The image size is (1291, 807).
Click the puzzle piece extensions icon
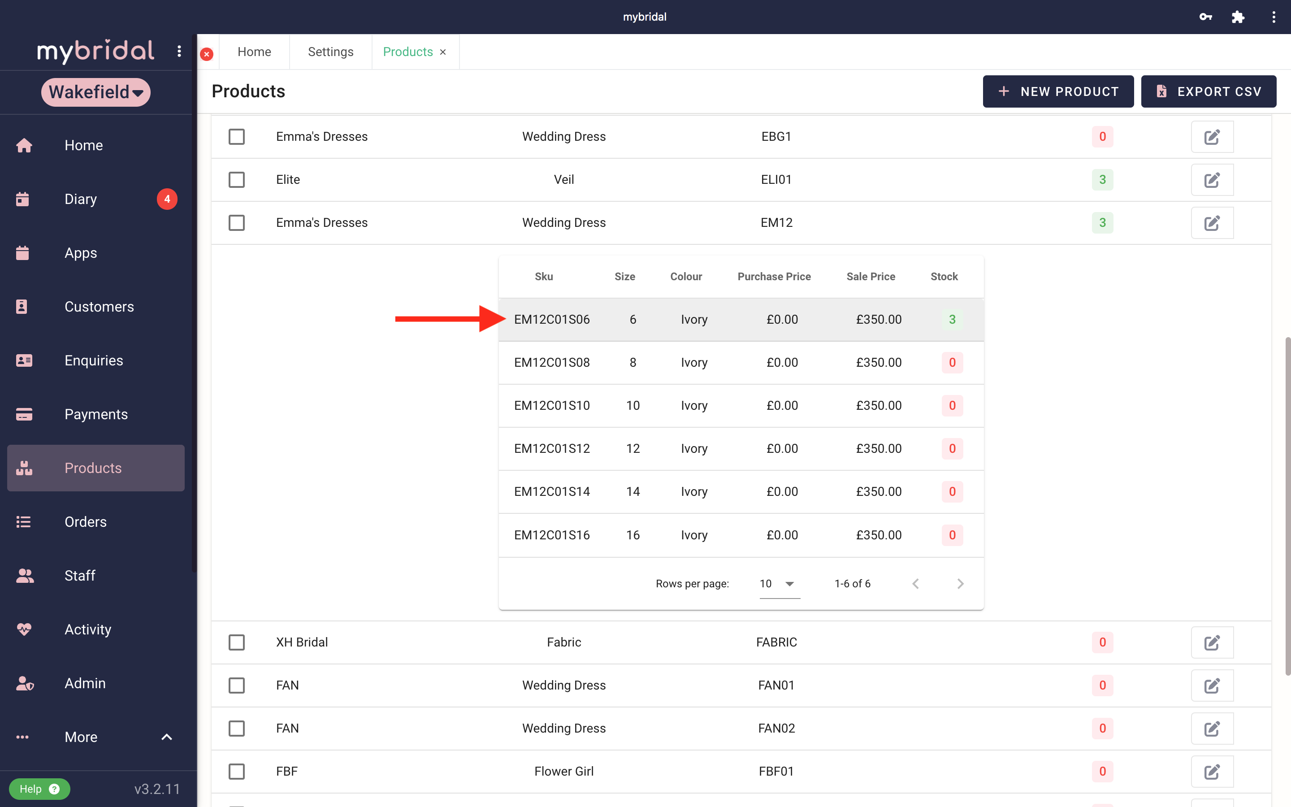1238,17
